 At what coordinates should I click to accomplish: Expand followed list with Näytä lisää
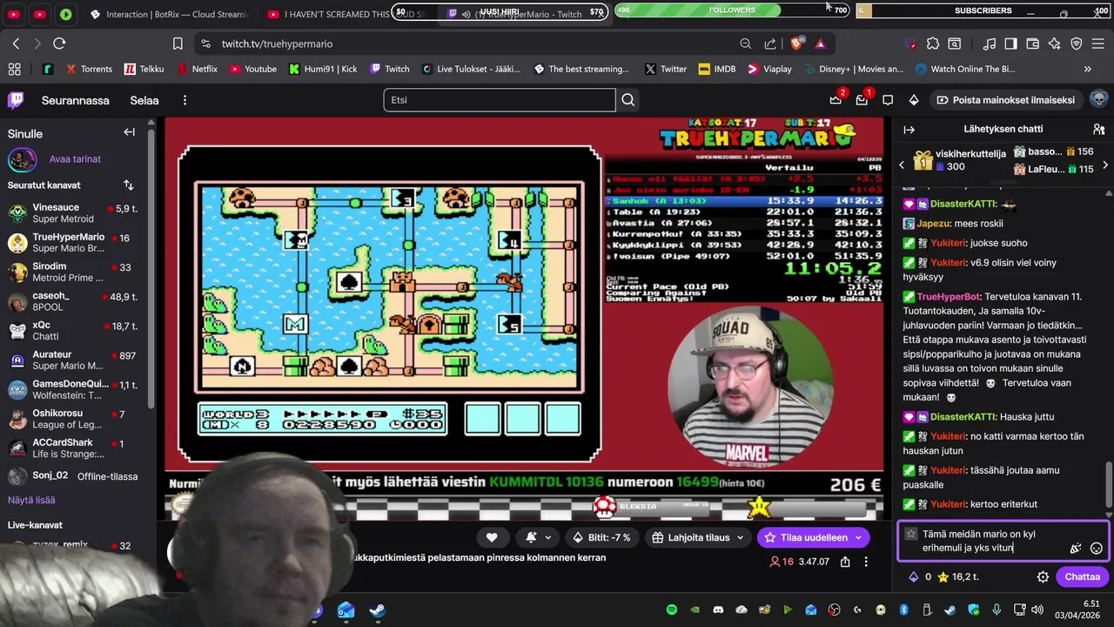tap(31, 500)
